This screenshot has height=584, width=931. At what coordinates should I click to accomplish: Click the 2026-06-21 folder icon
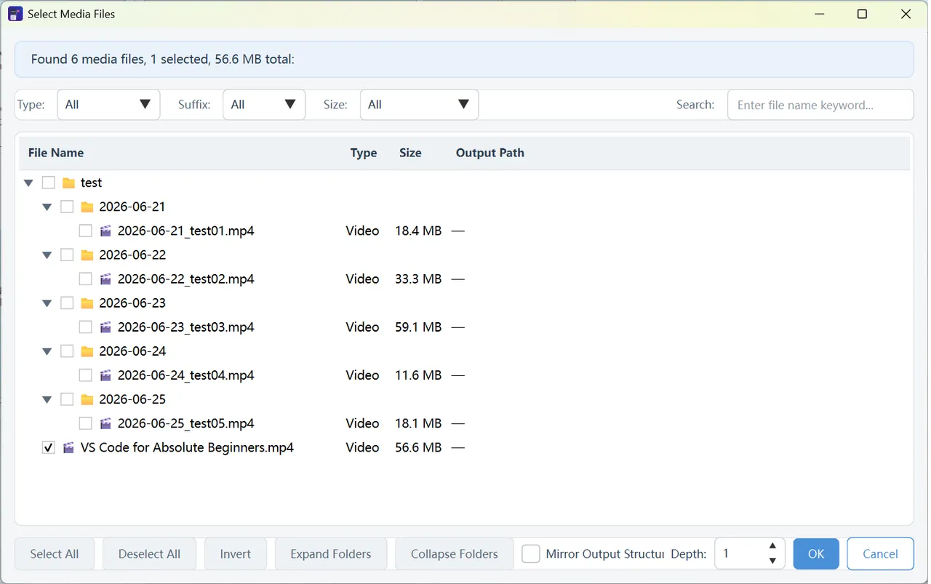click(x=87, y=207)
